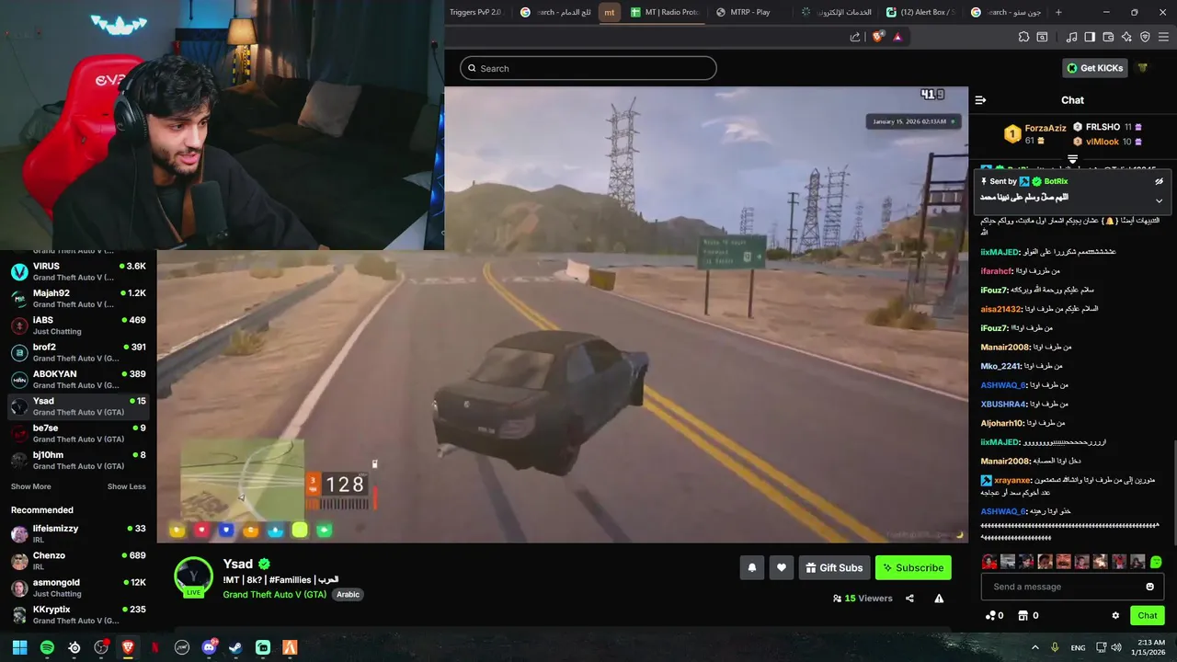Click the treasure chest icon next to Get KICKs
The image size is (1177, 662).
pyautogui.click(x=1143, y=68)
